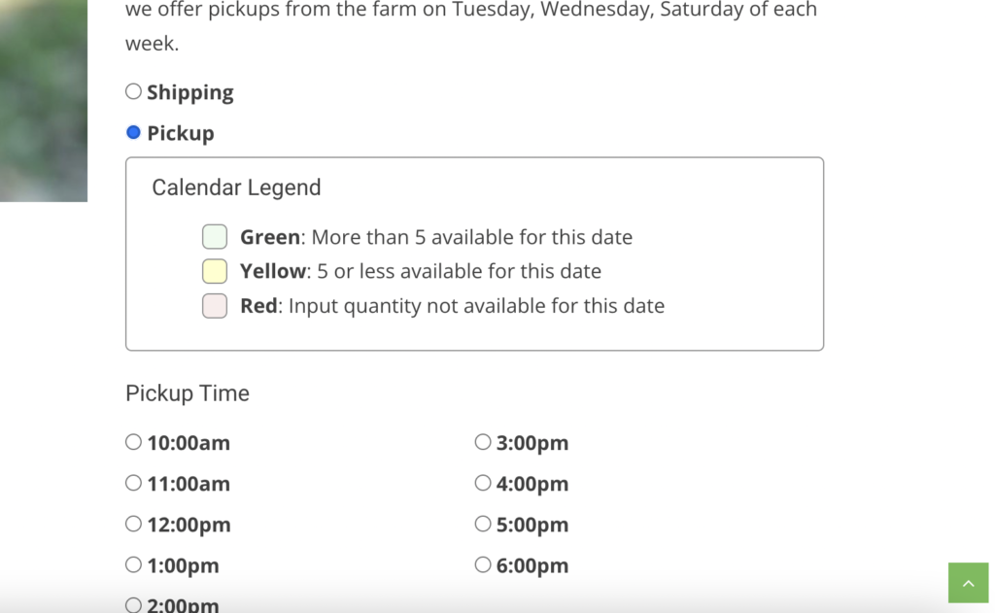Click the Calendar Legend heading
The image size is (995, 613).
236,187
